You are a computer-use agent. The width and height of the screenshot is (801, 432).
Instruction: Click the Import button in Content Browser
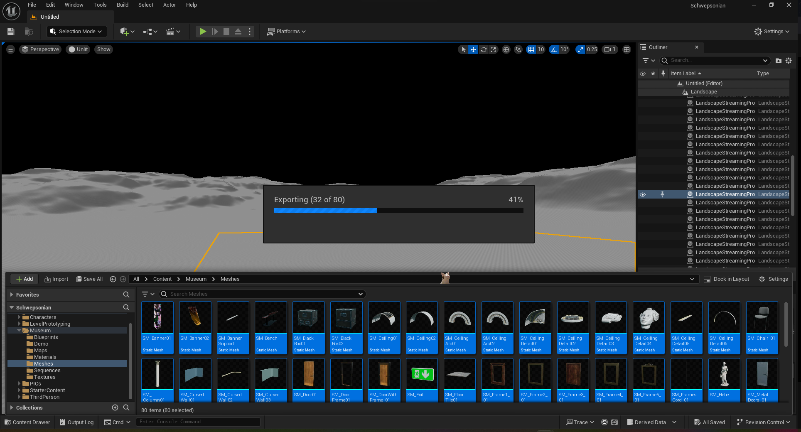[x=57, y=279]
